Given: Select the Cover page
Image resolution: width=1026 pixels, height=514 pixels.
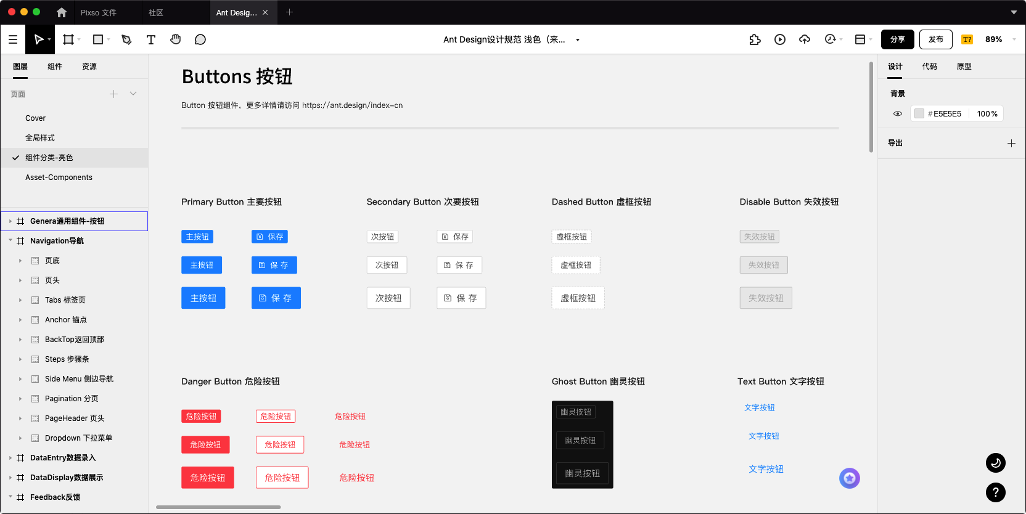Looking at the screenshot, I should 35,118.
